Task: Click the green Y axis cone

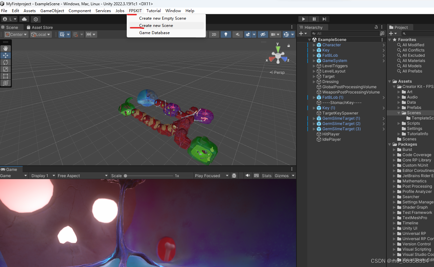Action: 278,50
